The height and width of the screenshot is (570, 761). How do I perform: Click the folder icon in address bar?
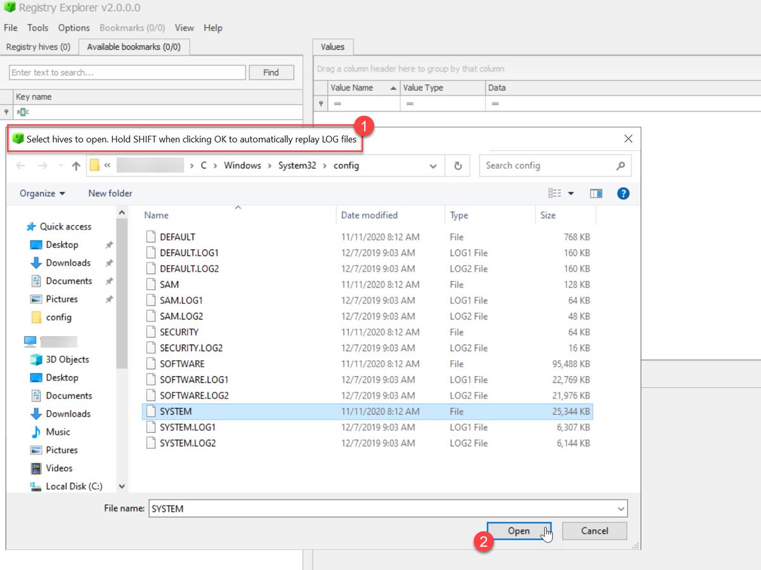click(94, 165)
